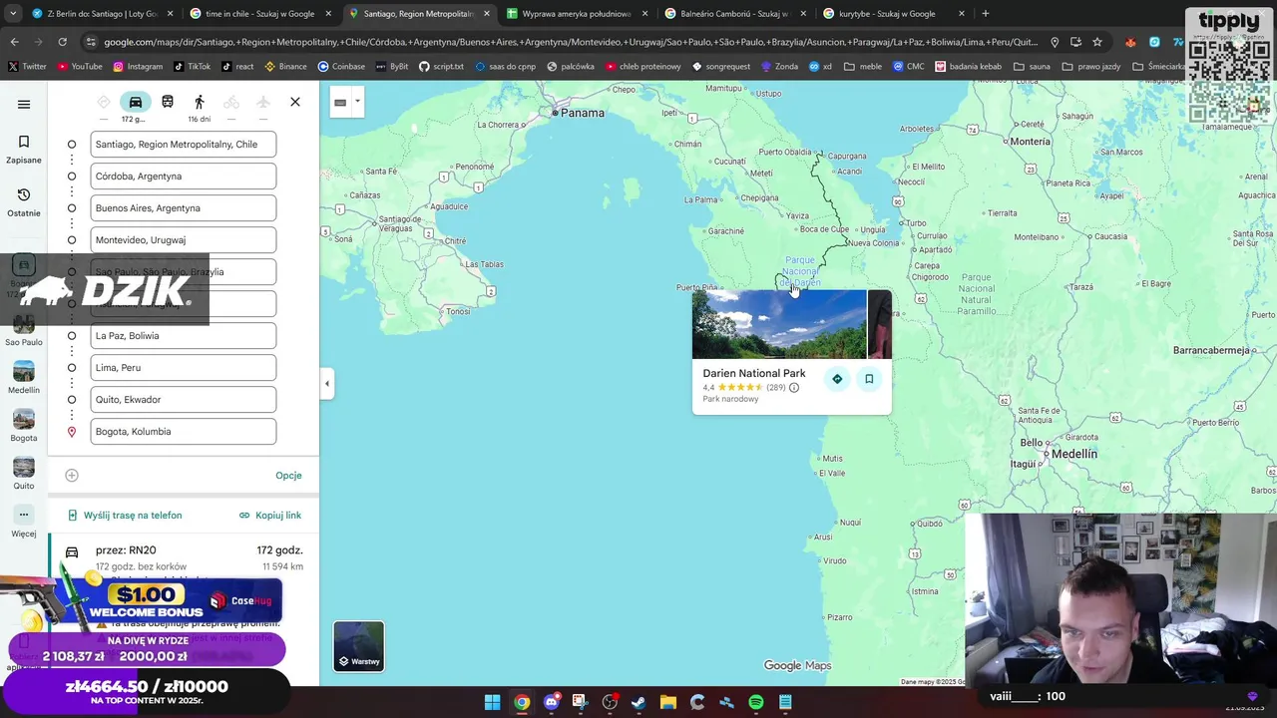Open Opcje route options

tap(288, 475)
